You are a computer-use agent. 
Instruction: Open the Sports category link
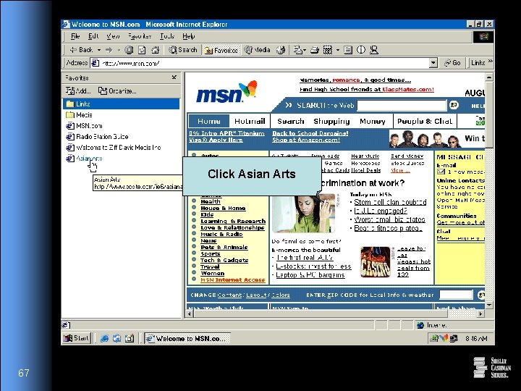coord(211,253)
